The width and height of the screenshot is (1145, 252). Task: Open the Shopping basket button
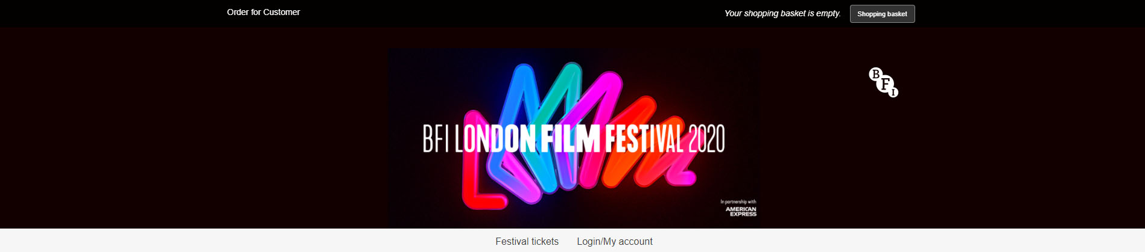tap(882, 14)
